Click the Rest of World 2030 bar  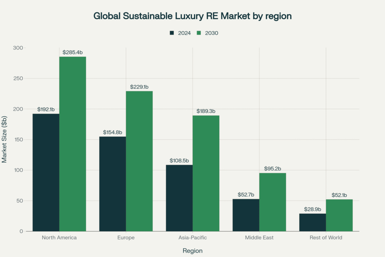pyautogui.click(x=339, y=215)
